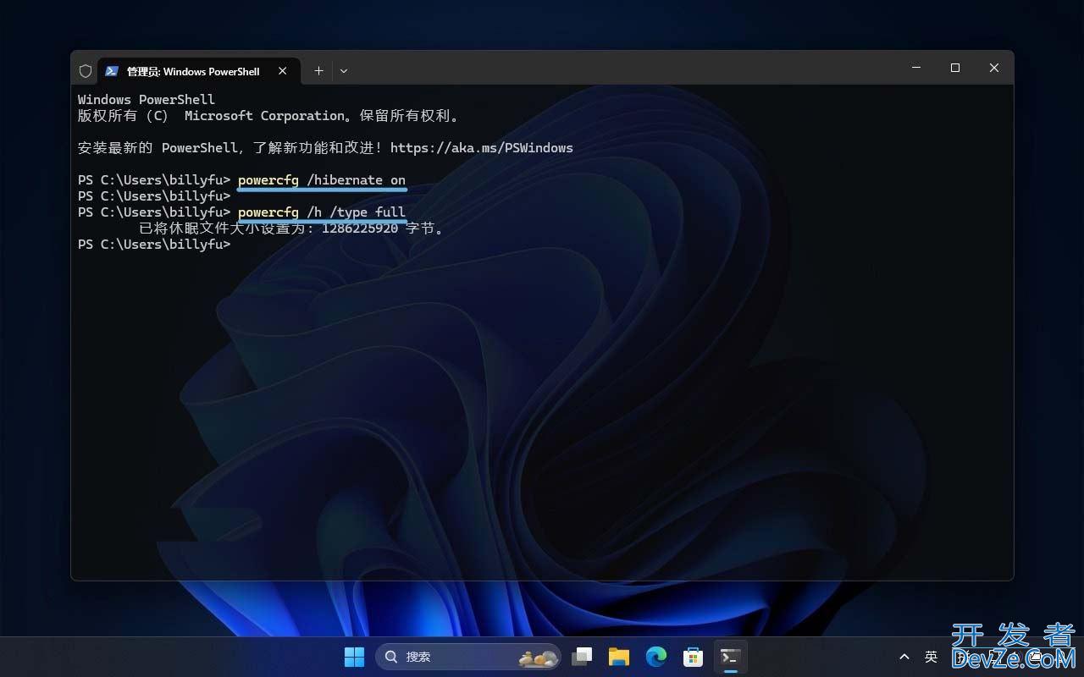Click the 'powercfg /h /type full' command text

322,212
